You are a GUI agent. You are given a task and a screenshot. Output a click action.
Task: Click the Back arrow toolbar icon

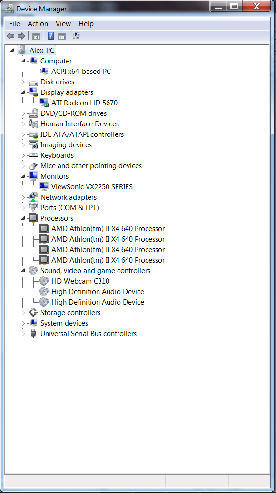point(10,36)
